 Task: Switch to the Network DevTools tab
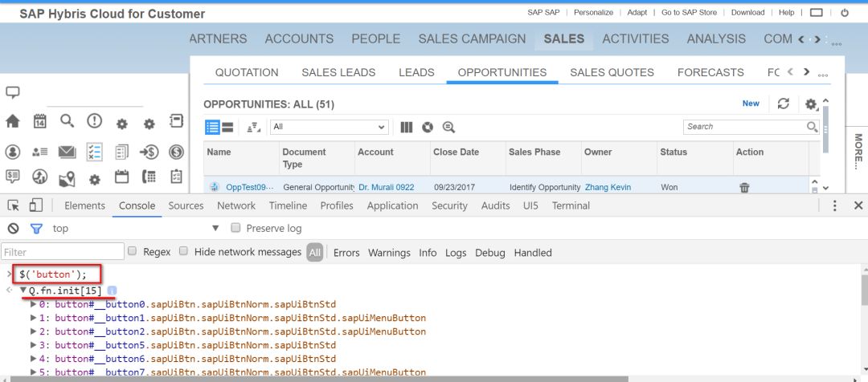click(236, 205)
